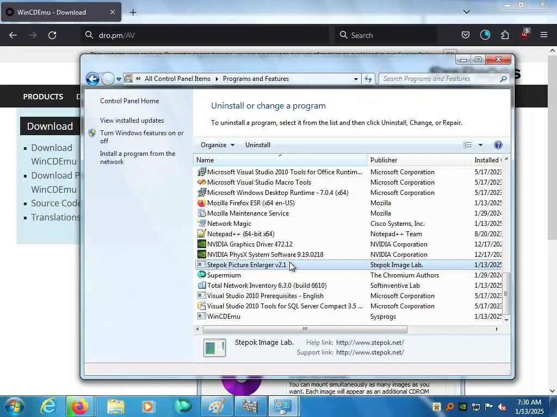This screenshot has height=417, width=557.
Task: Select Mozilla Firefox ESR program icon
Action: point(201,203)
